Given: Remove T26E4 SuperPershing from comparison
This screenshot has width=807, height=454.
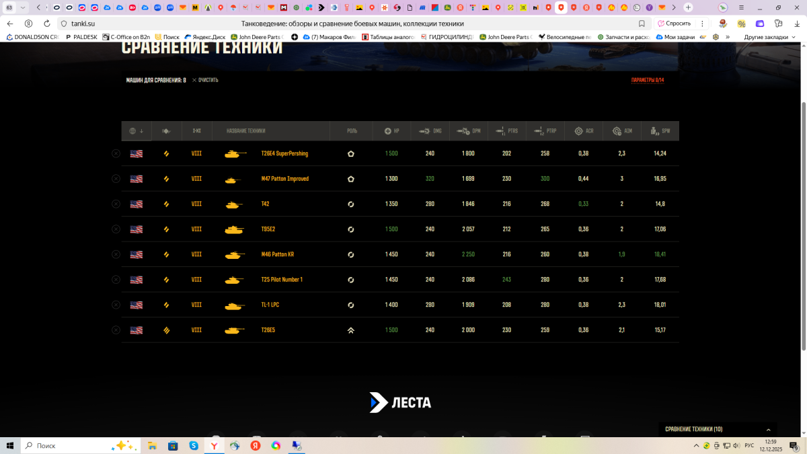Looking at the screenshot, I should 116,154.
